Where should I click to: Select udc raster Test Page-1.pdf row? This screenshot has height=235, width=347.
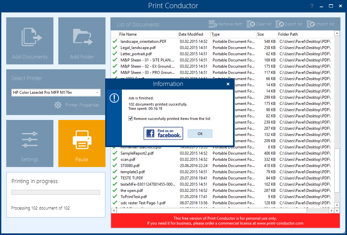(x=222, y=203)
